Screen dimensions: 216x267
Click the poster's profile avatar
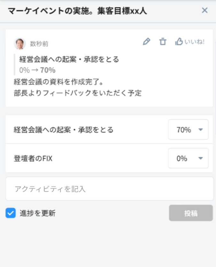pyautogui.click(x=20, y=44)
